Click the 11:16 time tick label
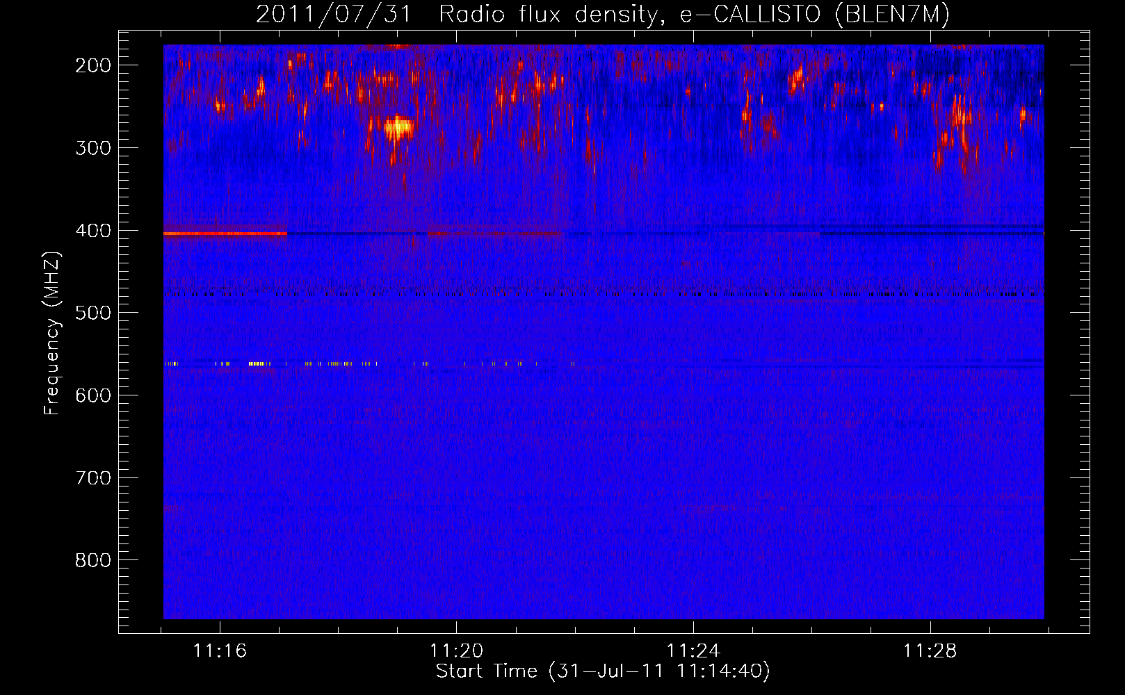 (220, 651)
